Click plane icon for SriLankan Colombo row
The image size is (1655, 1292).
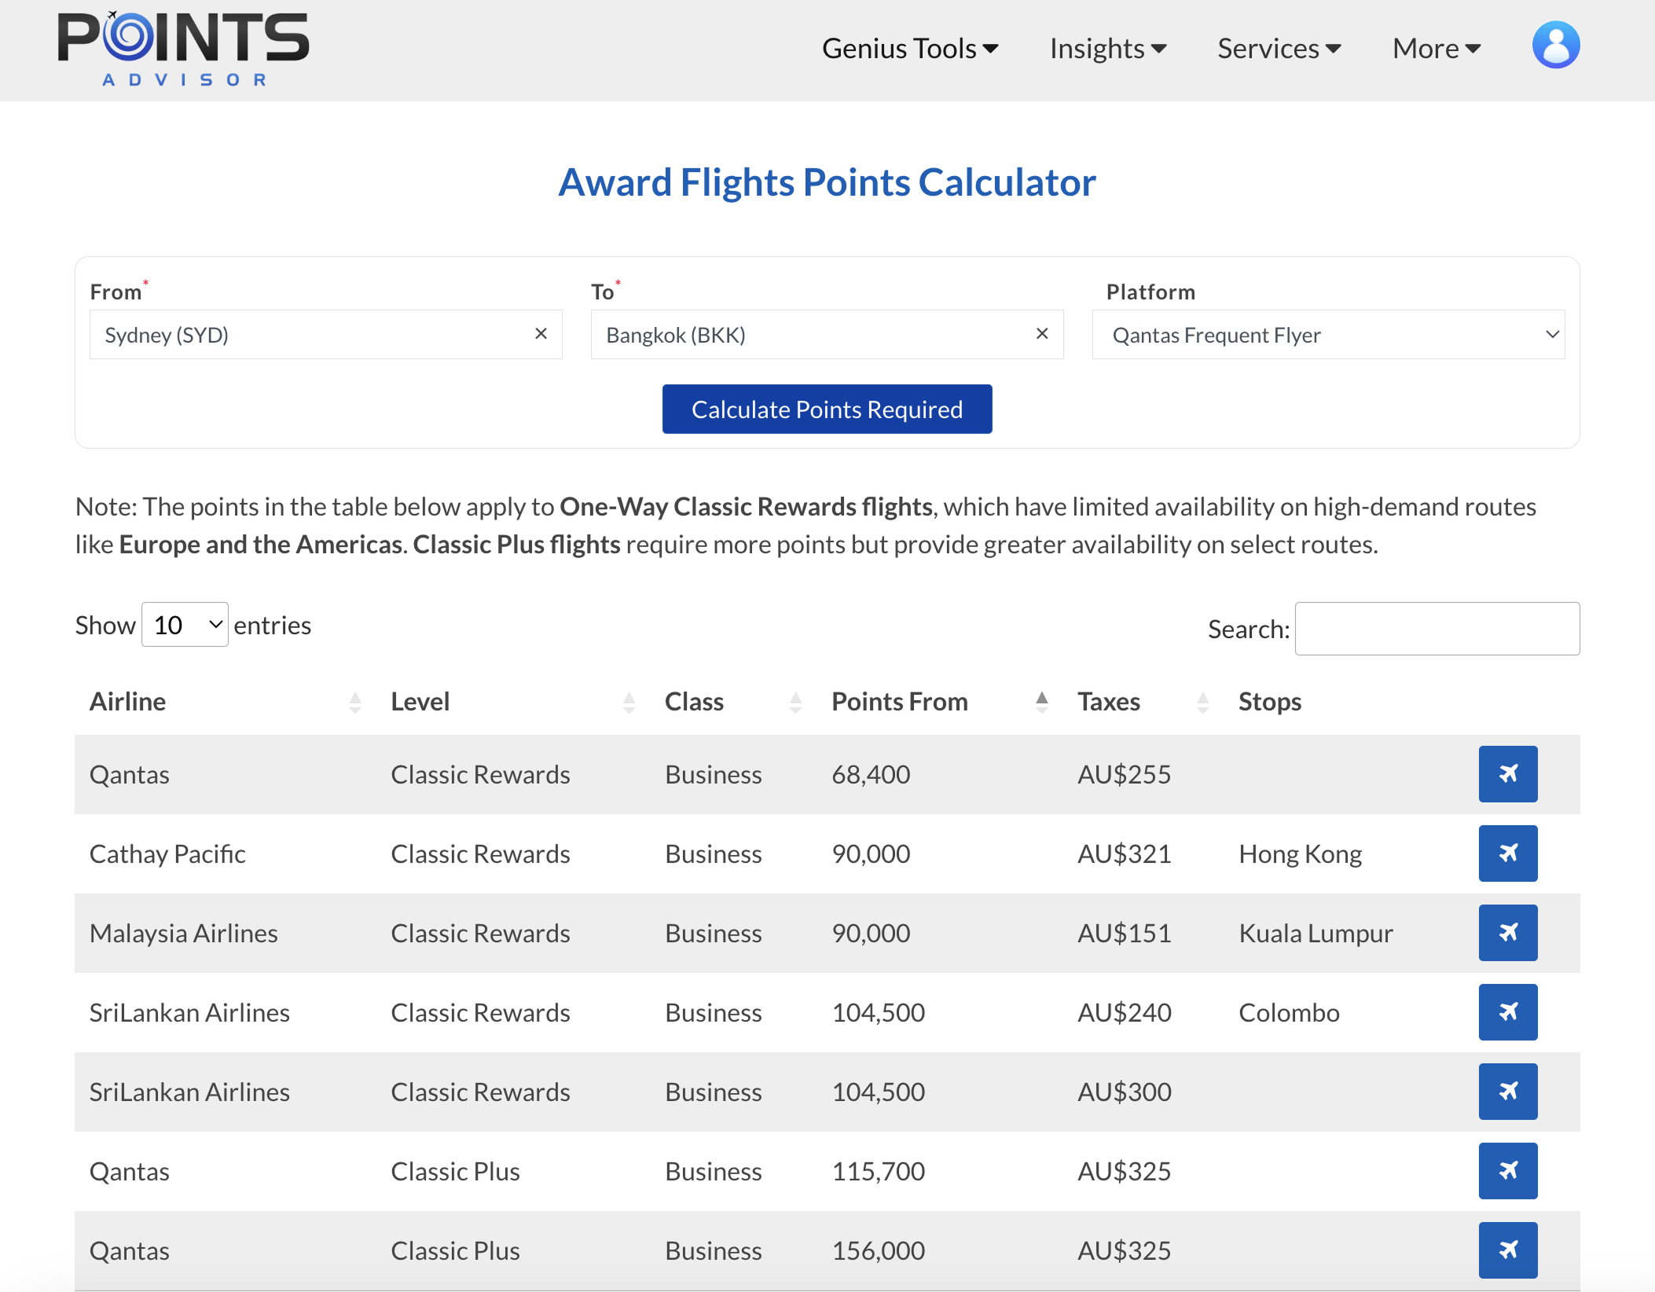pyautogui.click(x=1507, y=1012)
